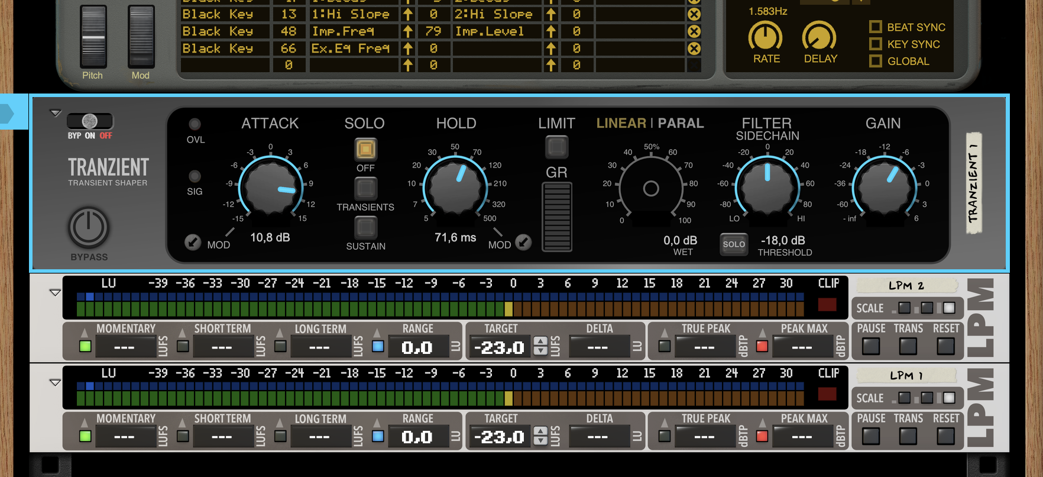Image resolution: width=1043 pixels, height=477 pixels.
Task: Toggle LPM 2 MOMENTARY green indicator
Action: coord(85,346)
